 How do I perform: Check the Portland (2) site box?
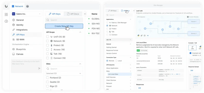47,78
